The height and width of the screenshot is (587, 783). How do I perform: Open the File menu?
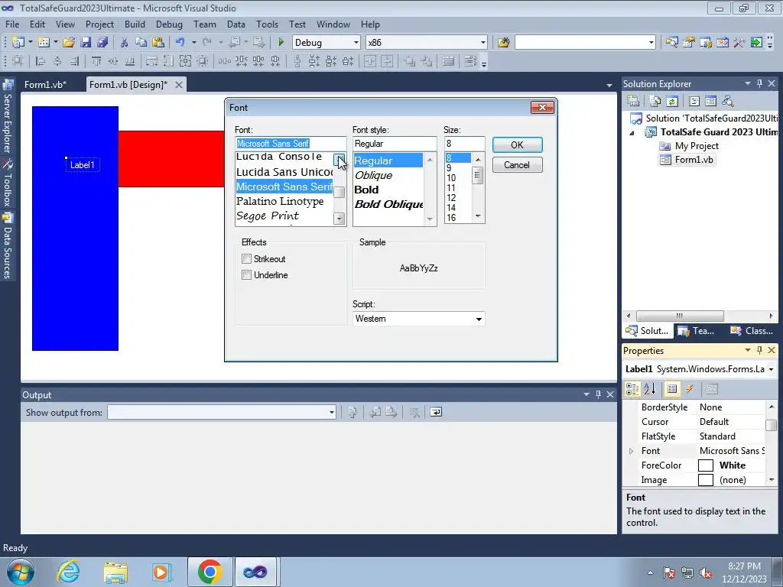click(x=12, y=24)
